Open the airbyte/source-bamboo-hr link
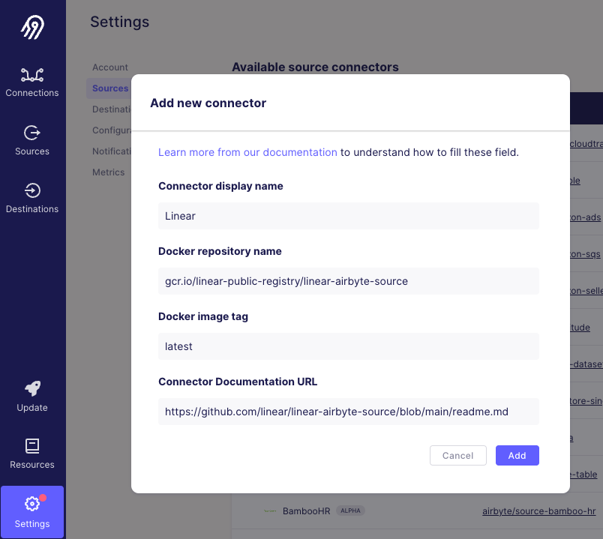 click(539, 511)
